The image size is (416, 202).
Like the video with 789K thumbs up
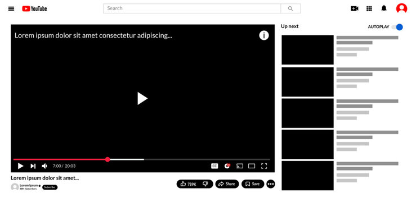[x=188, y=184]
